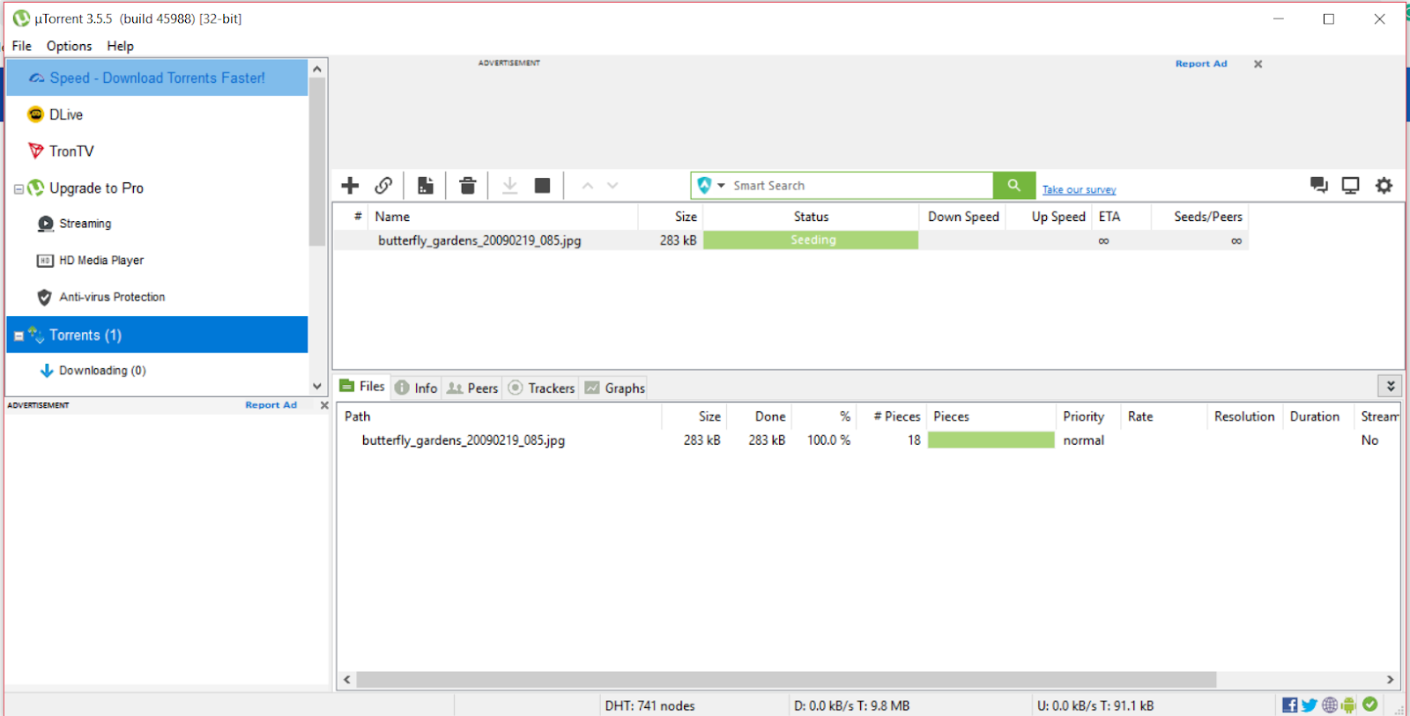Click the Stop torrent square icon

[543, 186]
